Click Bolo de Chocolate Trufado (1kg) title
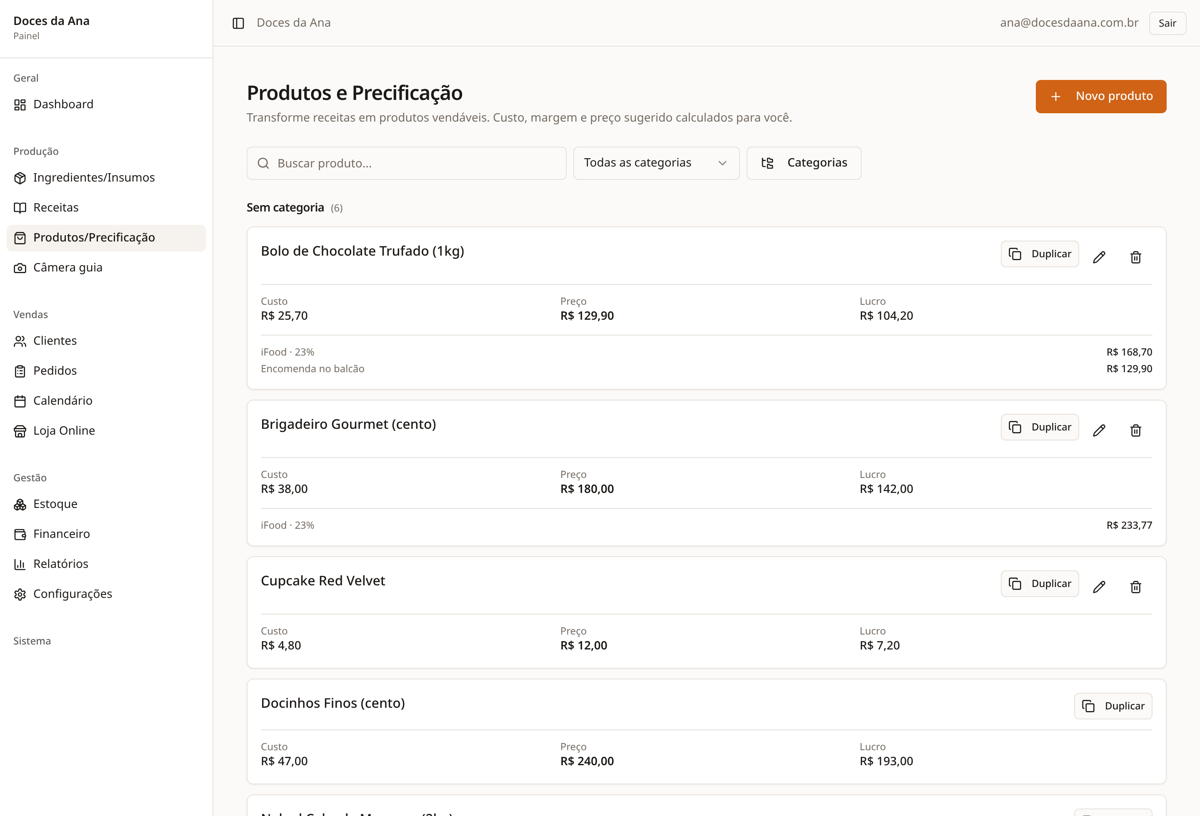Viewport: 1200px width, 816px height. 362,251
